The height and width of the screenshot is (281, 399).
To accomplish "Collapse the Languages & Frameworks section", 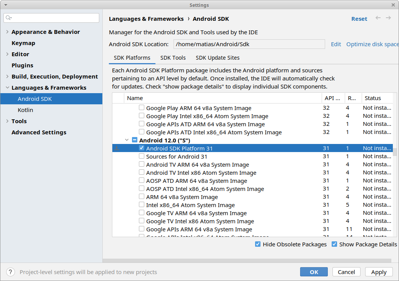I will coord(7,88).
